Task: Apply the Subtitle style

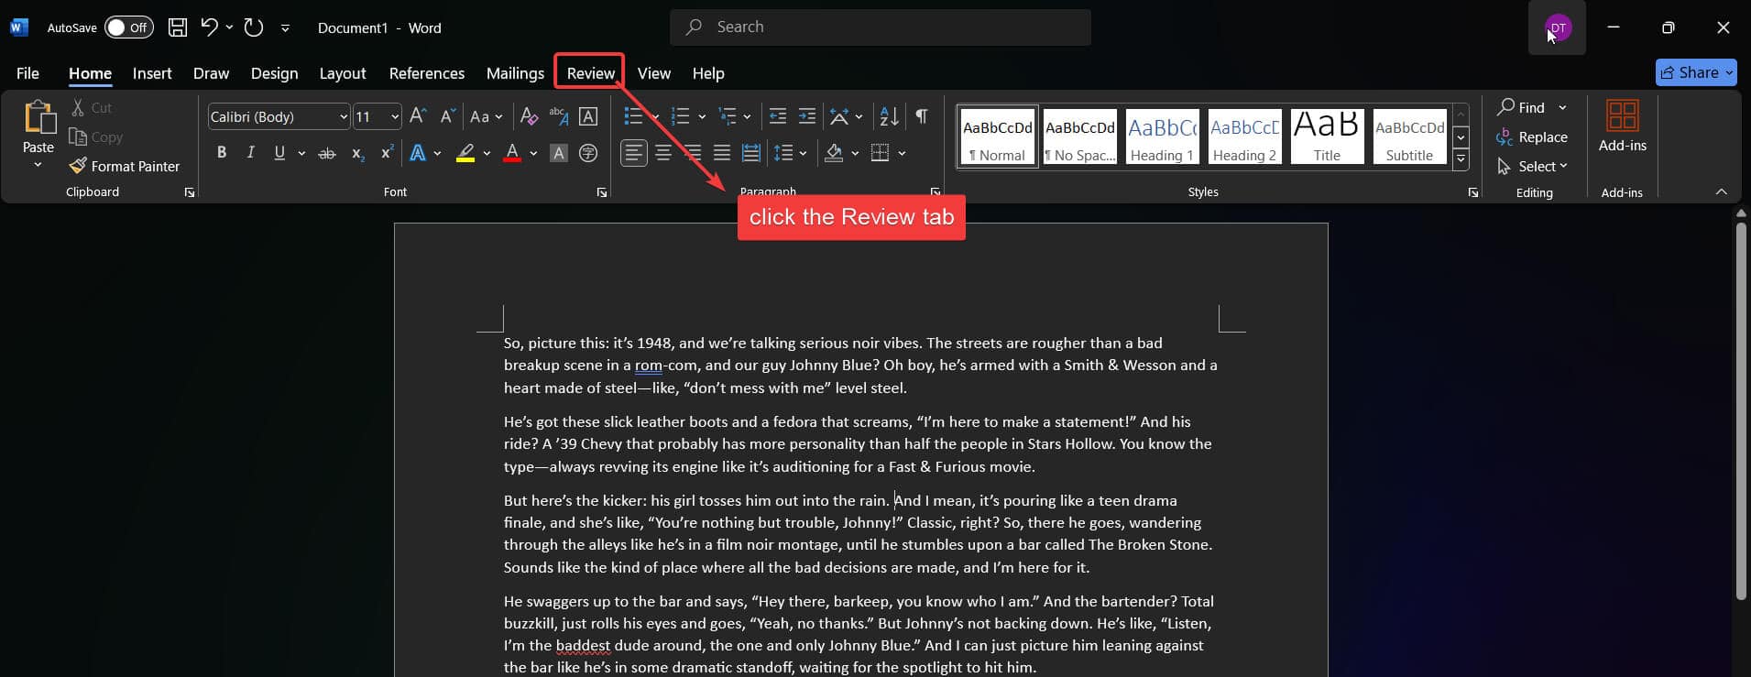Action: [1409, 136]
